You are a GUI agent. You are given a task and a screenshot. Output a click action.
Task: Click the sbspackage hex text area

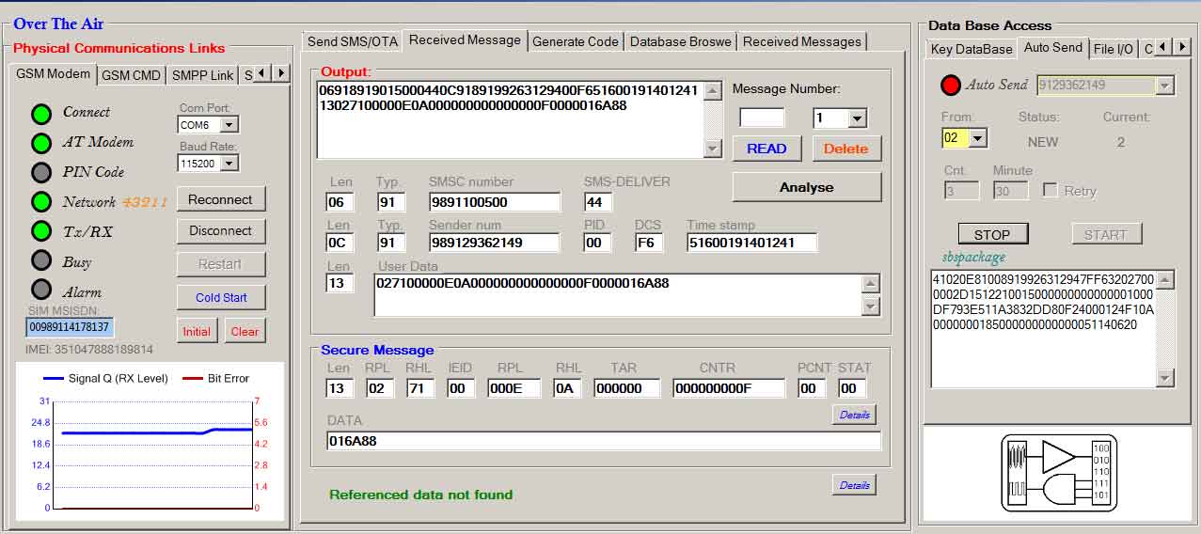pos(1044,329)
